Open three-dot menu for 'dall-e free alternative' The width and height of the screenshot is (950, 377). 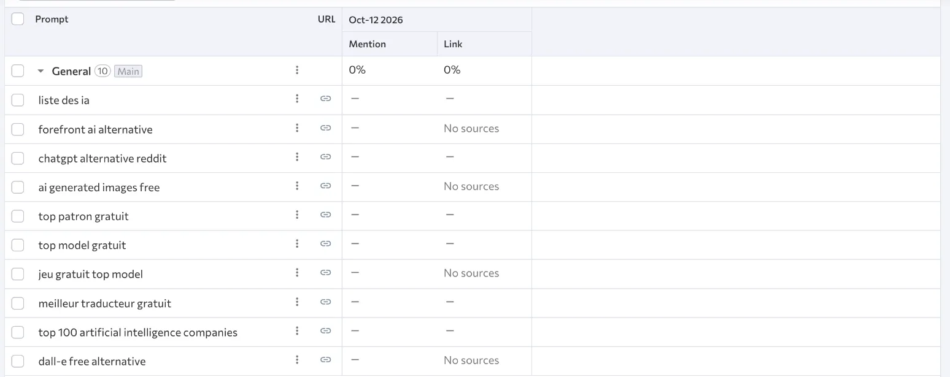tap(297, 360)
